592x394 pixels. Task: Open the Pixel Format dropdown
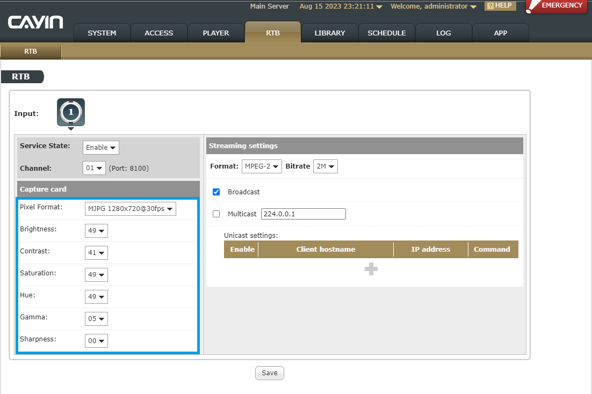pyautogui.click(x=130, y=209)
